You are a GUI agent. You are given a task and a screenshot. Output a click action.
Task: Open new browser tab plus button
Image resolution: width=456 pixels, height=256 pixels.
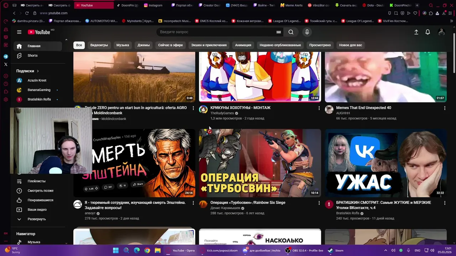pos(417,5)
